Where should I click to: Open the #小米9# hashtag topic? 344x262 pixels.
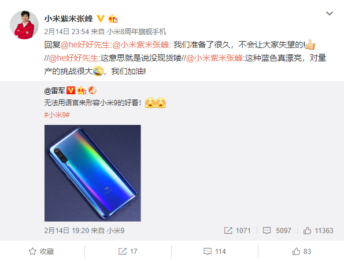[x=57, y=115]
